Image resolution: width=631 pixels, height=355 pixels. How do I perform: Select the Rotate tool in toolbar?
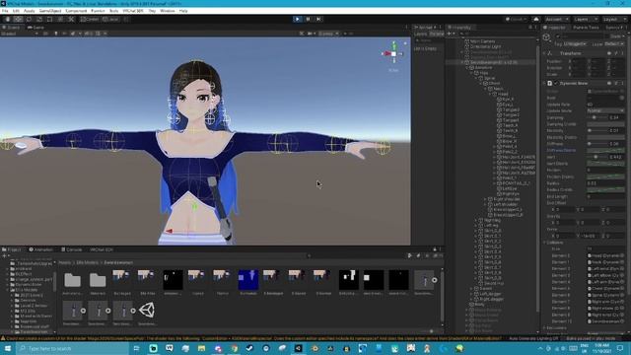pyautogui.click(x=29, y=19)
